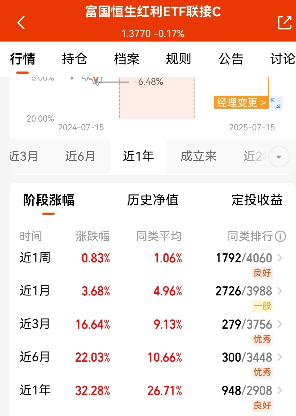Switch to the 讨论 tab
Screen dimensions: 296x416
click(283, 59)
